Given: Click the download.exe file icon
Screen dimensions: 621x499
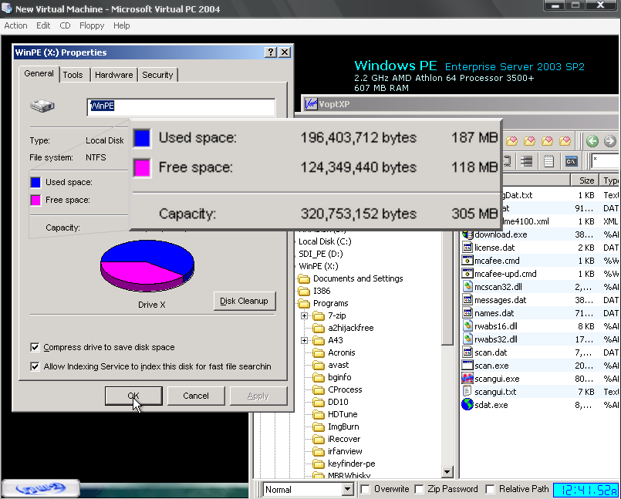Looking at the screenshot, I should (x=467, y=234).
